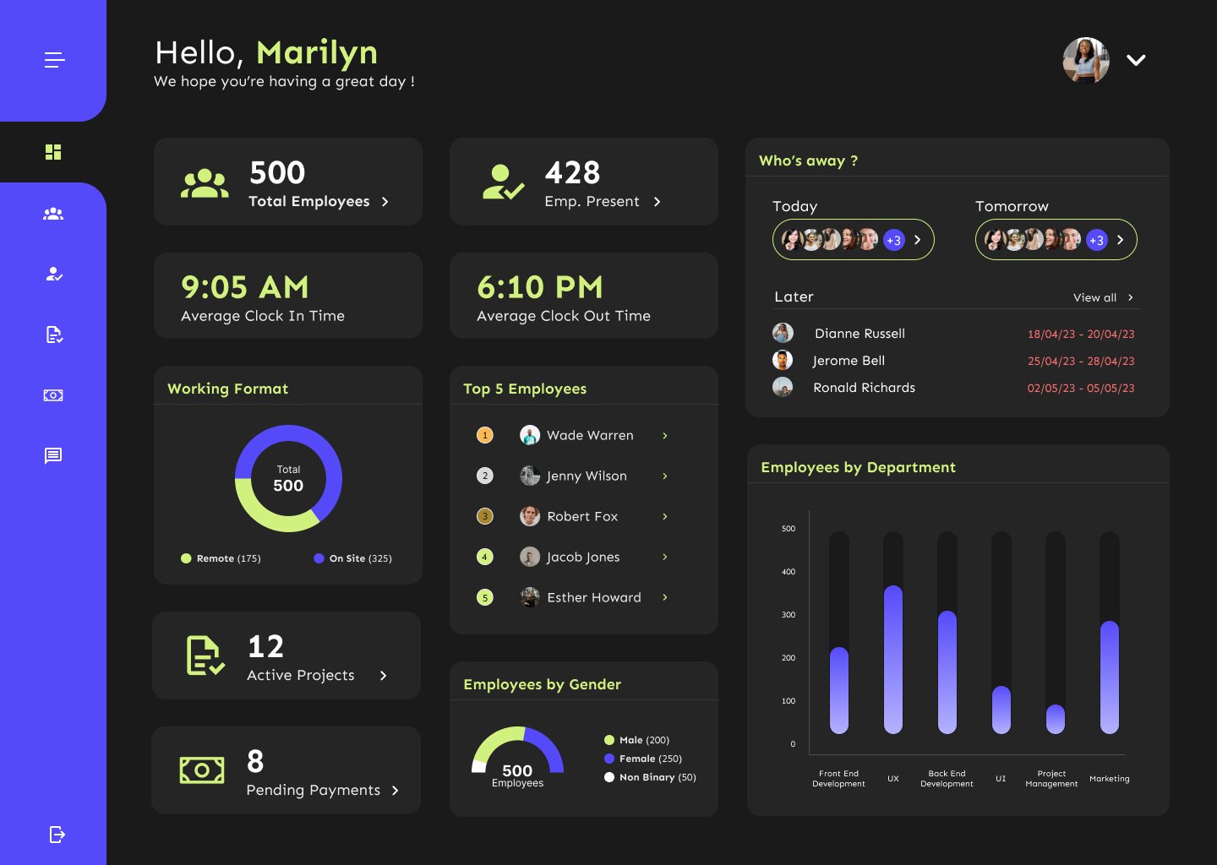Click the logout icon at sidebar bottom
Viewport: 1217px width, 865px height.
click(56, 835)
